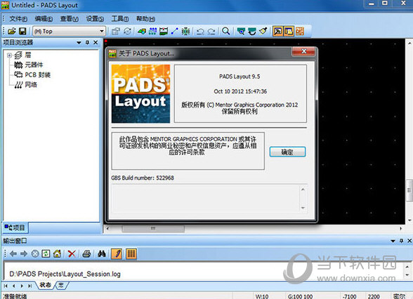The height and width of the screenshot is (299, 413).
Task: Open the 帮助 menu
Action: (x=145, y=19)
